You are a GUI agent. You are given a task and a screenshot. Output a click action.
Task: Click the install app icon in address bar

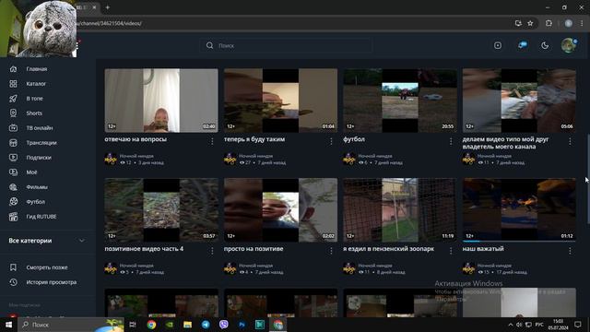click(518, 23)
